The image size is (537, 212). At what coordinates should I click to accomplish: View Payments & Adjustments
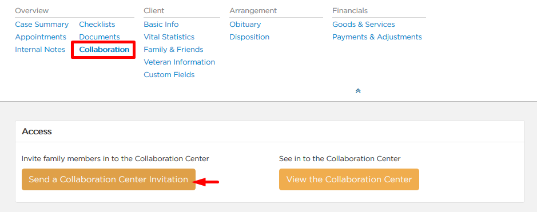[x=377, y=37]
